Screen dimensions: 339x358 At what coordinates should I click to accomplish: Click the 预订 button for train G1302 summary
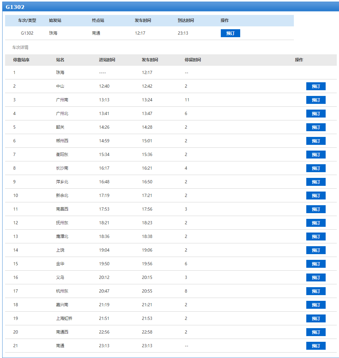[x=230, y=33]
